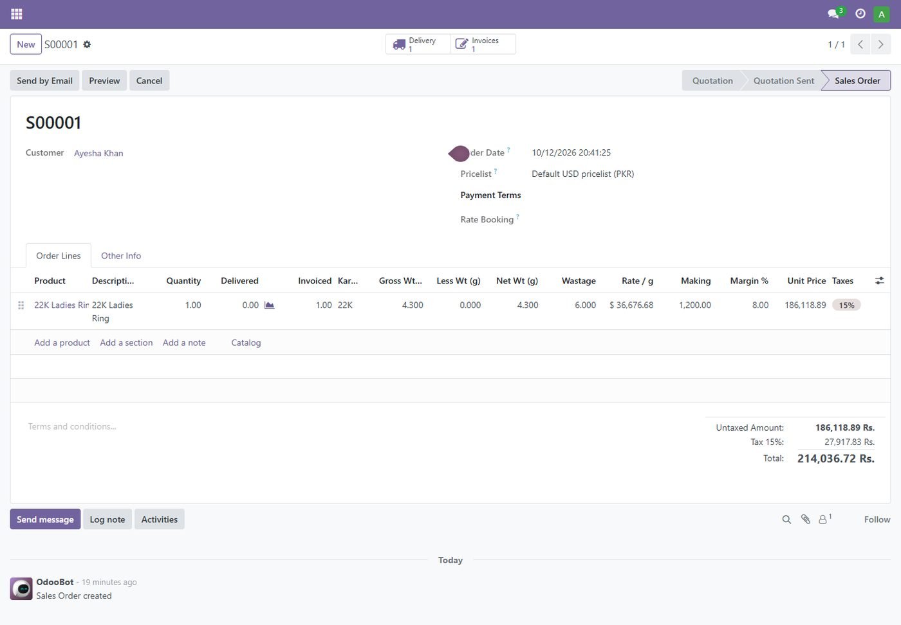The height and width of the screenshot is (625, 901).
Task: Show followers list icon
Action: 825,519
